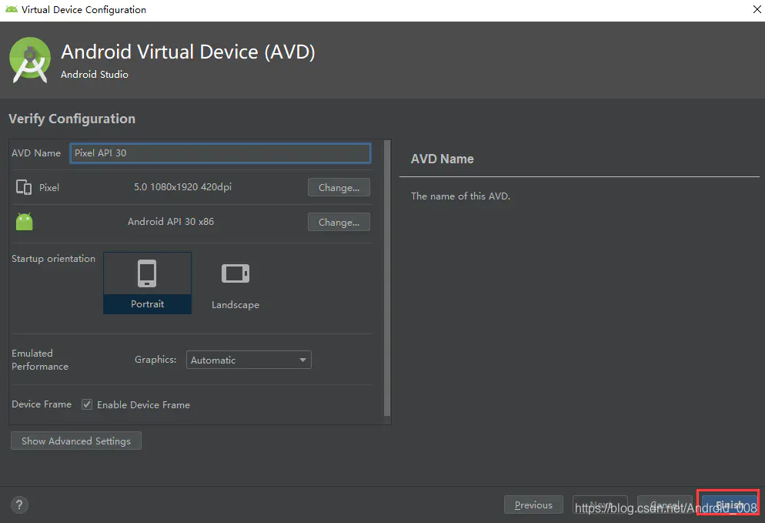Click the 'Pixel' device name text
The image size is (765, 523).
point(48,187)
